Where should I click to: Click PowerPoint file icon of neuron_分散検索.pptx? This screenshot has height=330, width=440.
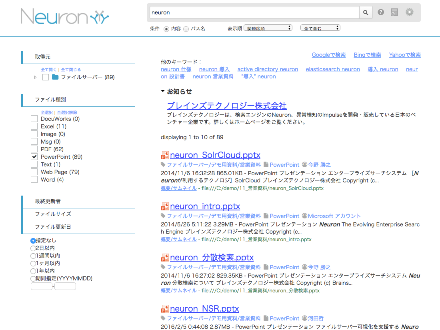tap(165, 258)
